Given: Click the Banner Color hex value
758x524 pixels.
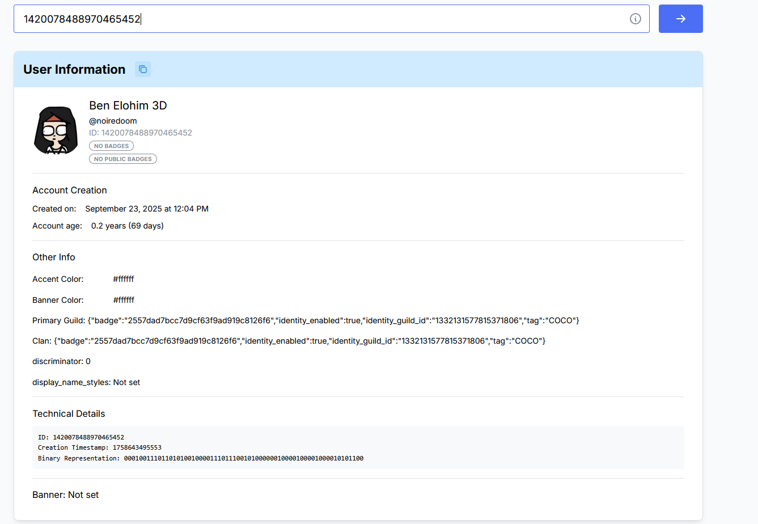Looking at the screenshot, I should pyautogui.click(x=124, y=300).
